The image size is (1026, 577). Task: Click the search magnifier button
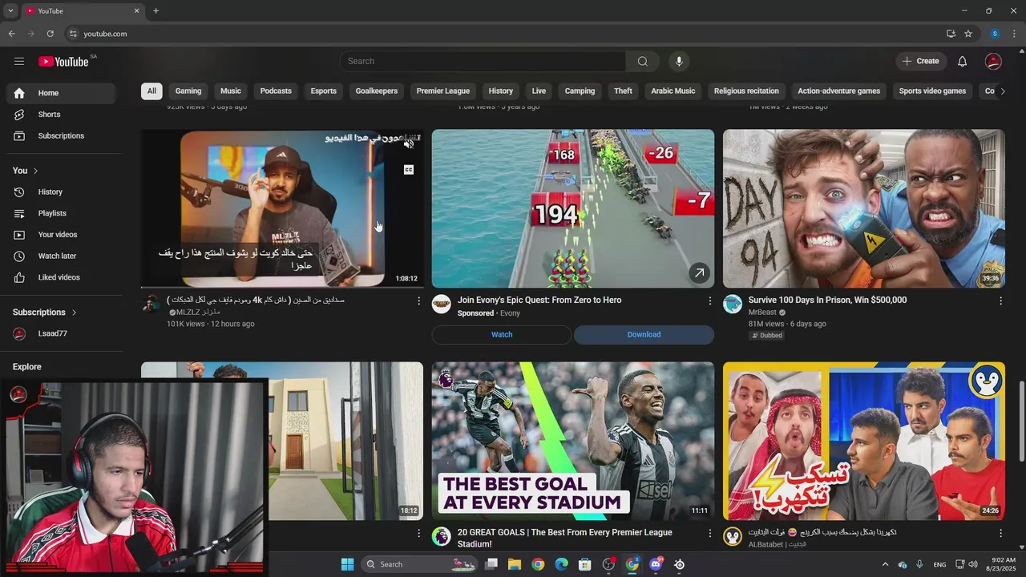(642, 61)
